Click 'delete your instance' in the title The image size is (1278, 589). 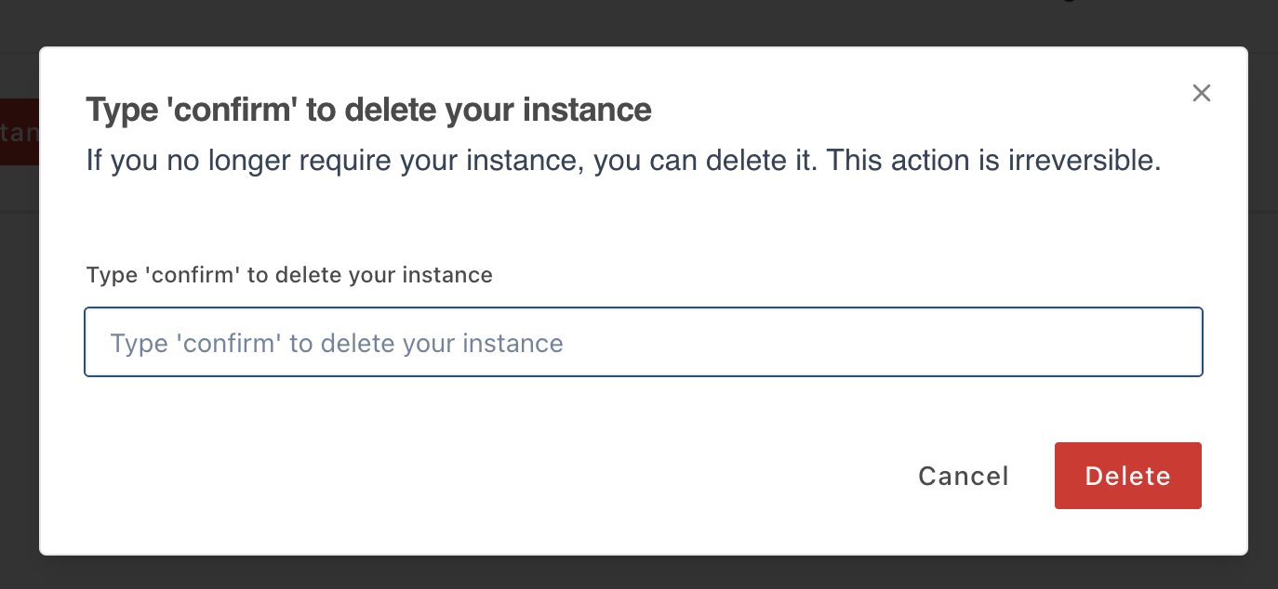(499, 111)
